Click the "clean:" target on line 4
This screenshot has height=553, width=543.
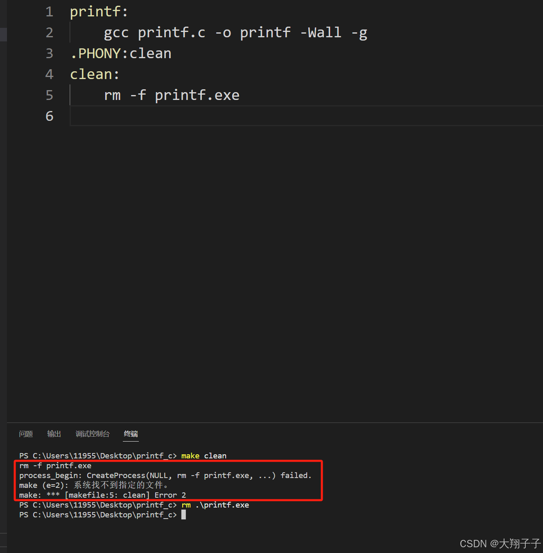coord(94,74)
